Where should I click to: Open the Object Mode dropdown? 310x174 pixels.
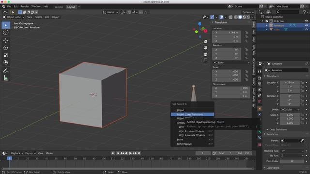[x=14, y=17]
